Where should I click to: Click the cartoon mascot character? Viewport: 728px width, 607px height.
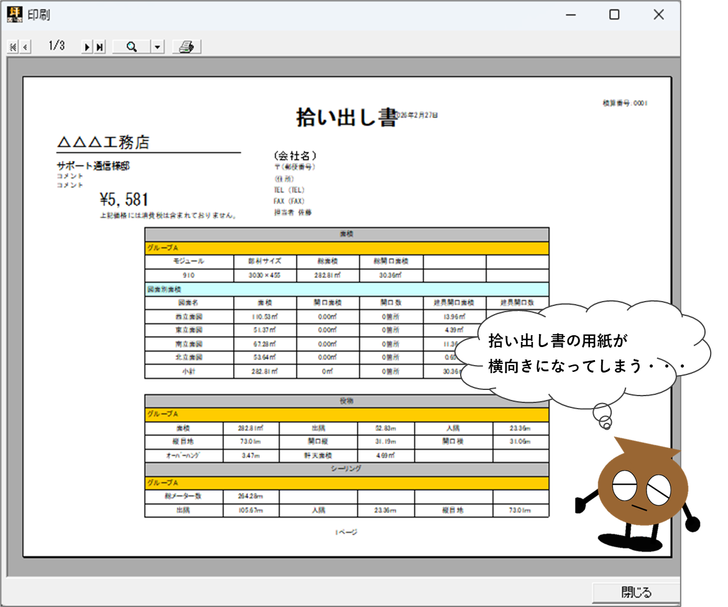click(x=640, y=491)
